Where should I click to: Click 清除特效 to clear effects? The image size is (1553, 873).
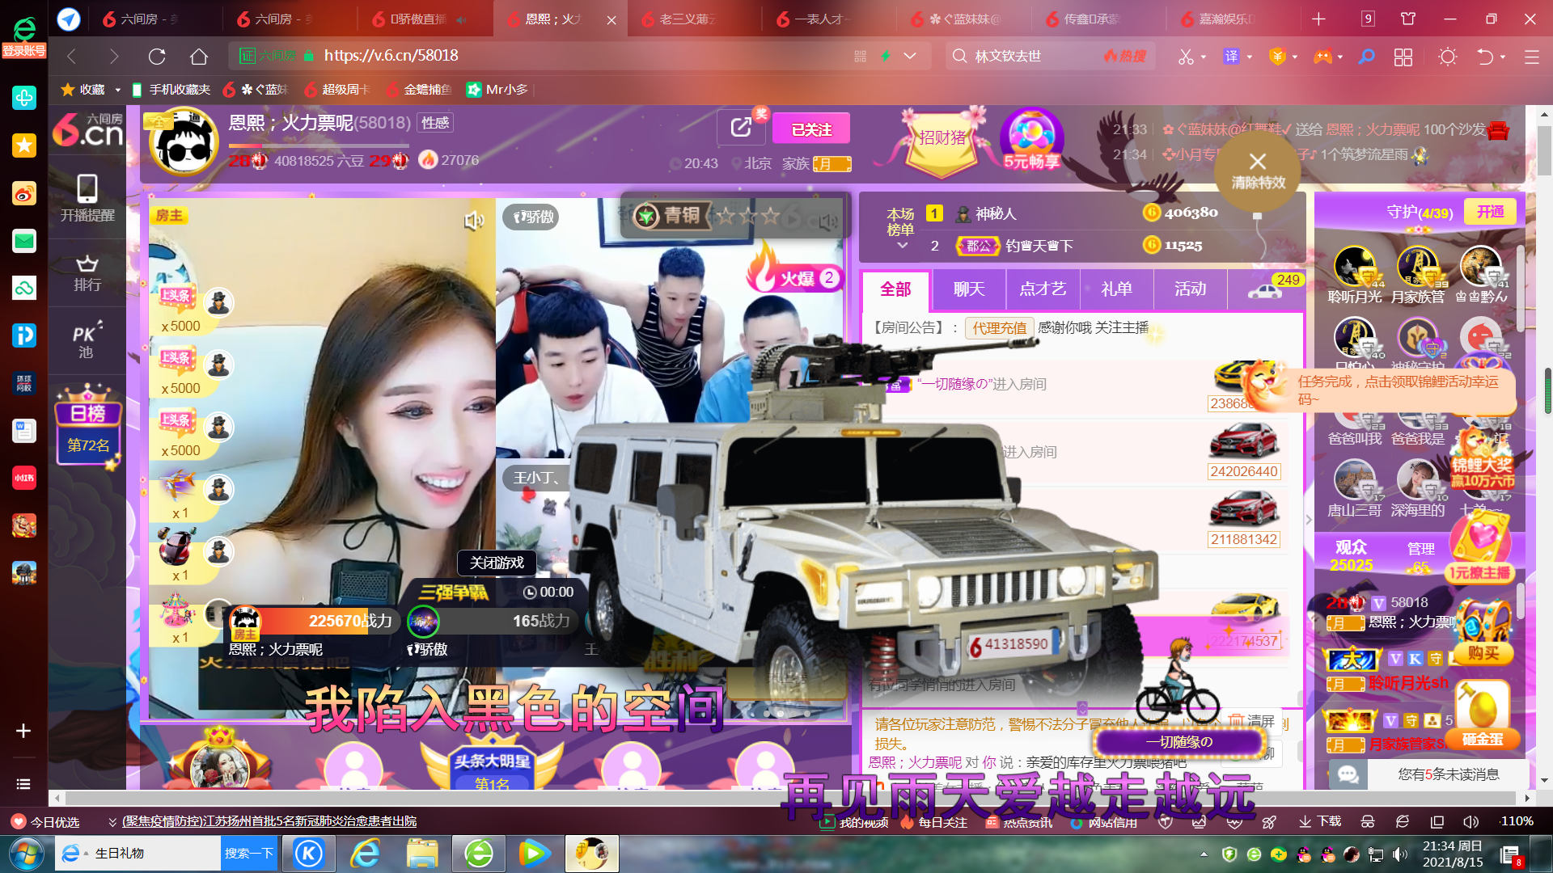pyautogui.click(x=1258, y=171)
